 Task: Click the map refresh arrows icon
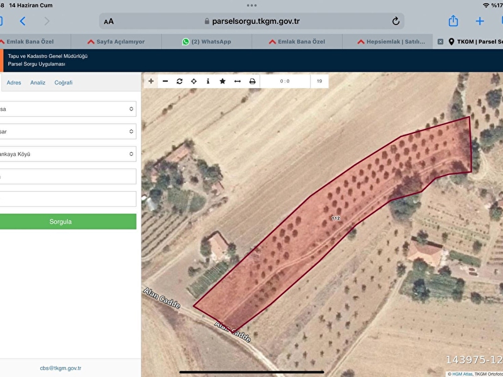pos(180,81)
